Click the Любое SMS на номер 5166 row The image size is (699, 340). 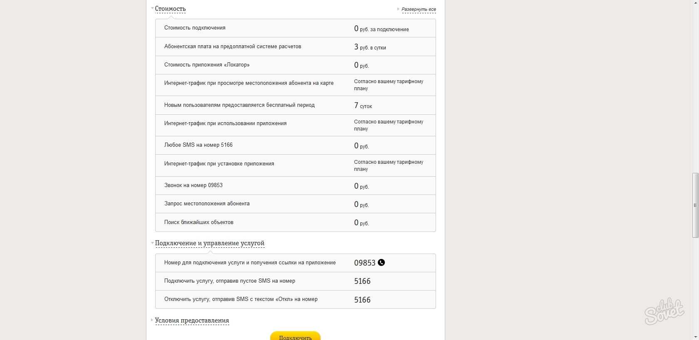(198, 145)
